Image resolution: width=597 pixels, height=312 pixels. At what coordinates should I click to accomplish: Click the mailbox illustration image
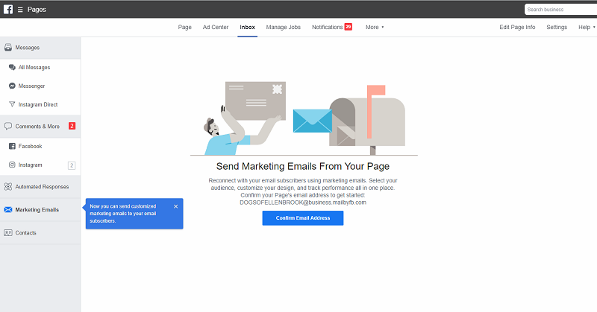tap(367, 120)
